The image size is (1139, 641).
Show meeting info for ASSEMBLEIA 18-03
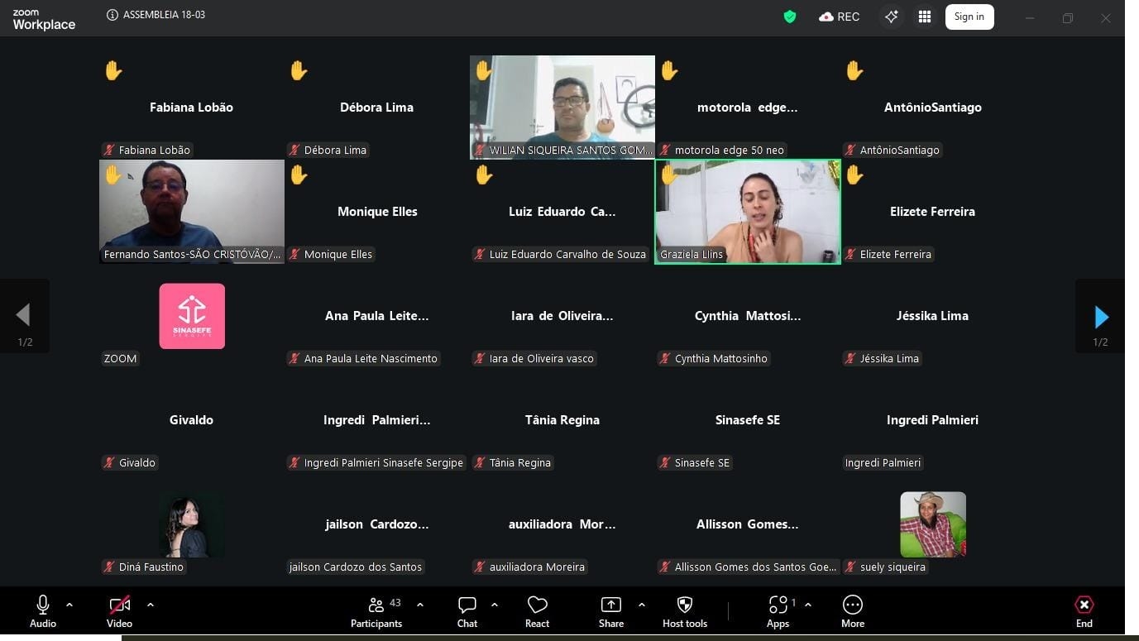pyautogui.click(x=112, y=15)
